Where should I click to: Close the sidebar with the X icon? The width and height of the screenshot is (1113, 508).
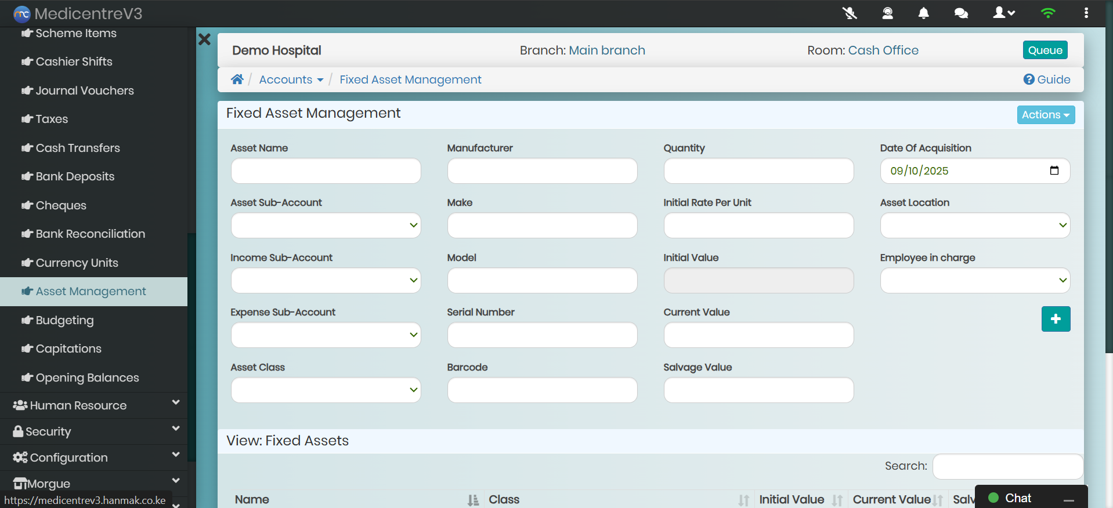[204, 39]
